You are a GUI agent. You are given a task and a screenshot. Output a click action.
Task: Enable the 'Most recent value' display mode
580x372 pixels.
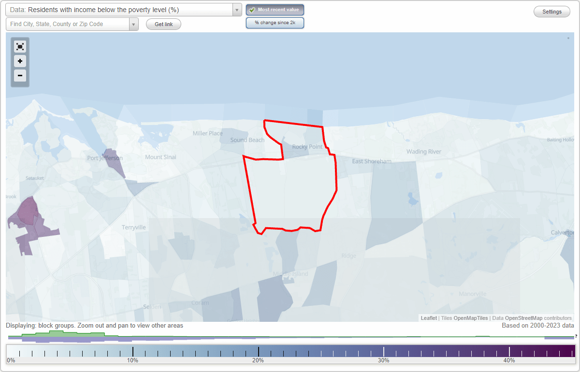(275, 10)
